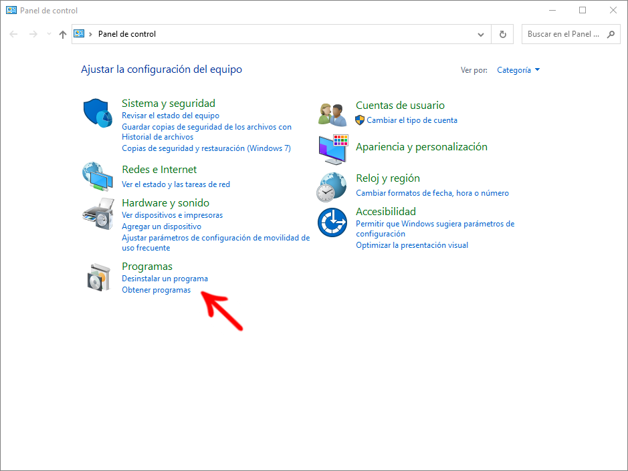Expand the address bar history dropdown
The height and width of the screenshot is (471, 628).
[x=481, y=35]
